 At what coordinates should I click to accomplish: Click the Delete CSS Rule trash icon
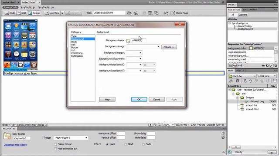click(276, 65)
